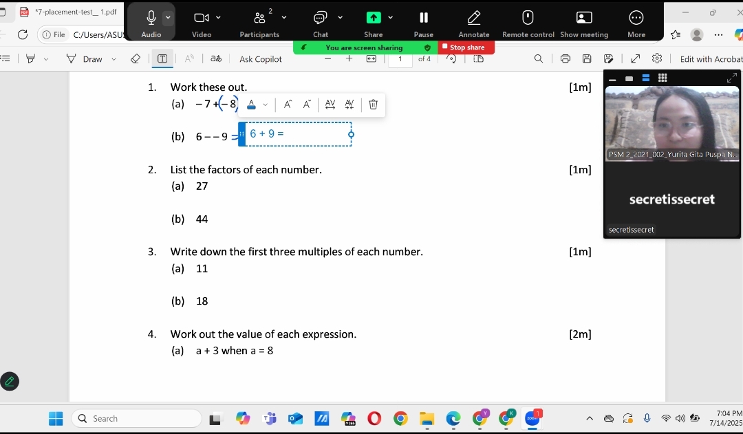Click the Read aloud icon
The height and width of the screenshot is (434, 743).
pyautogui.click(x=189, y=58)
